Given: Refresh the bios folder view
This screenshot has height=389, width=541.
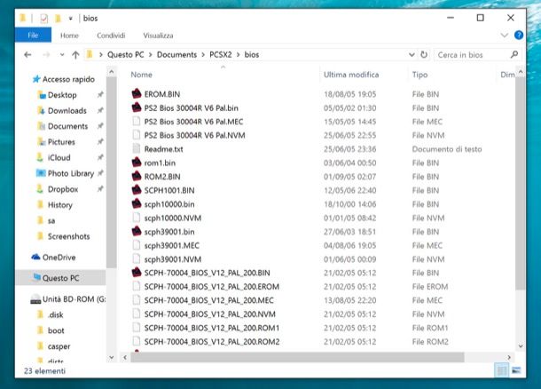Looking at the screenshot, I should (424, 54).
